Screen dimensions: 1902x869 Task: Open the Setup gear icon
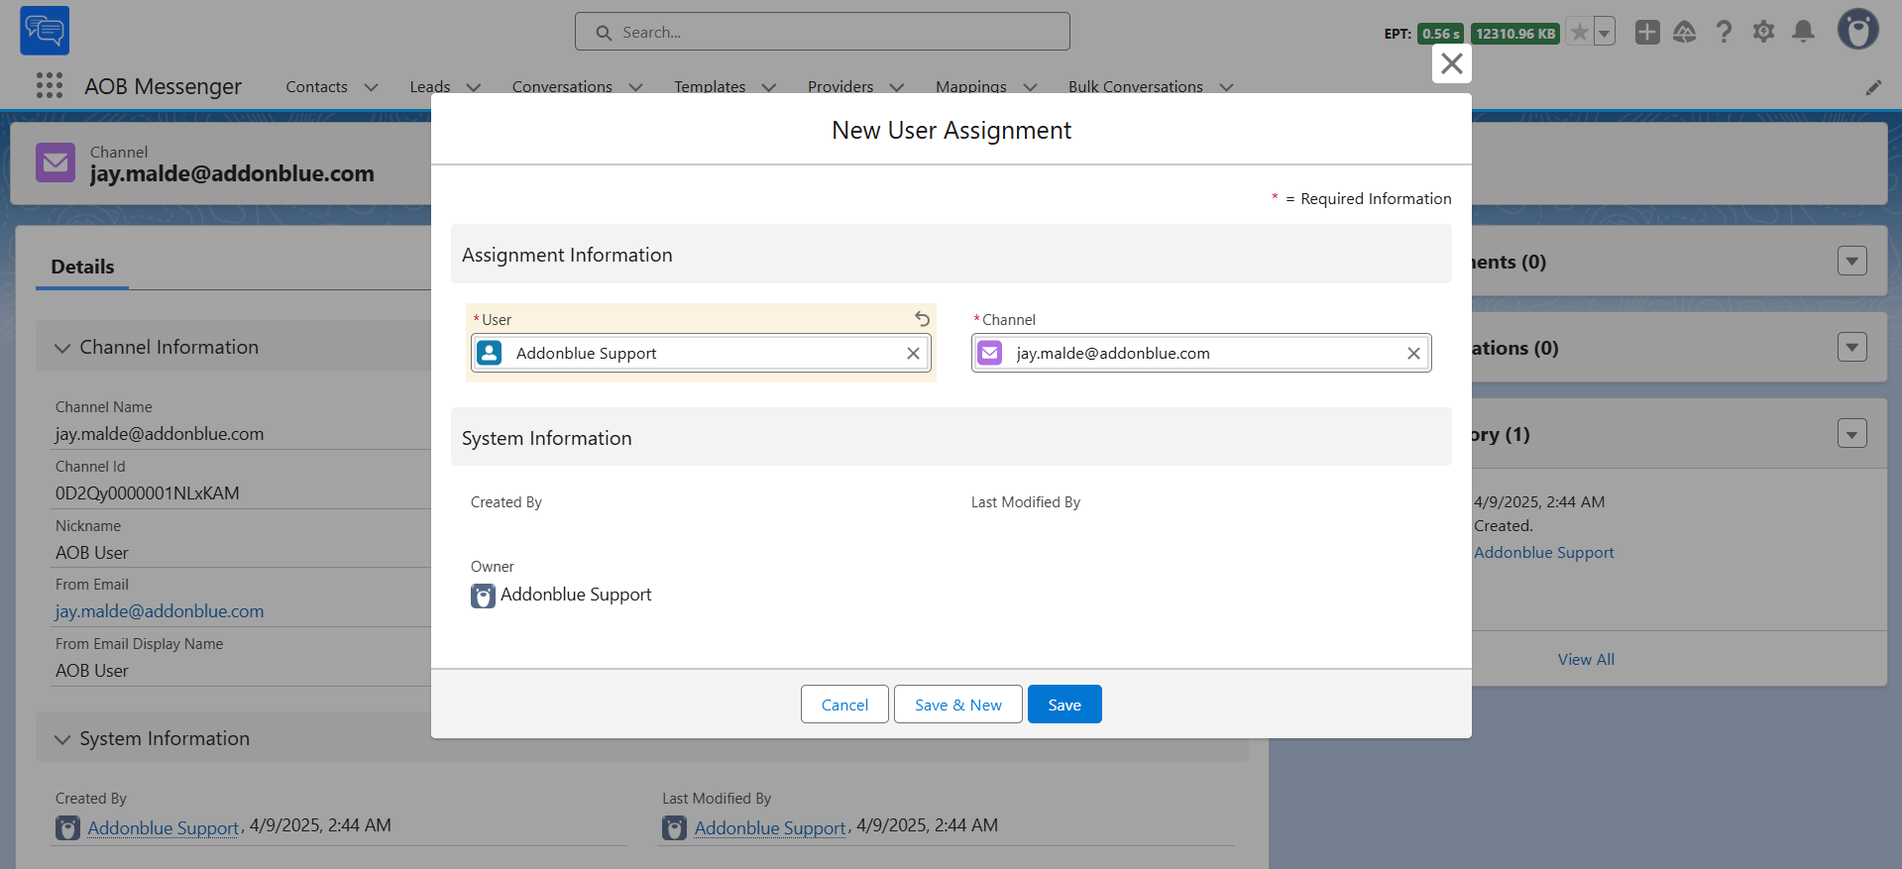pyautogui.click(x=1764, y=33)
